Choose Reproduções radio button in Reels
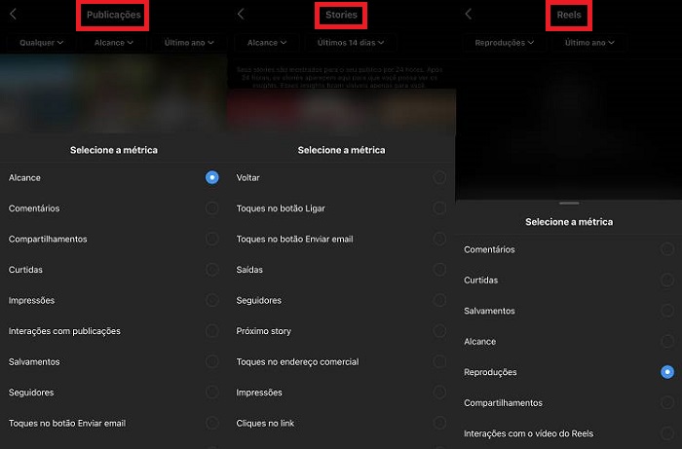The height and width of the screenshot is (449, 682). pyautogui.click(x=667, y=372)
